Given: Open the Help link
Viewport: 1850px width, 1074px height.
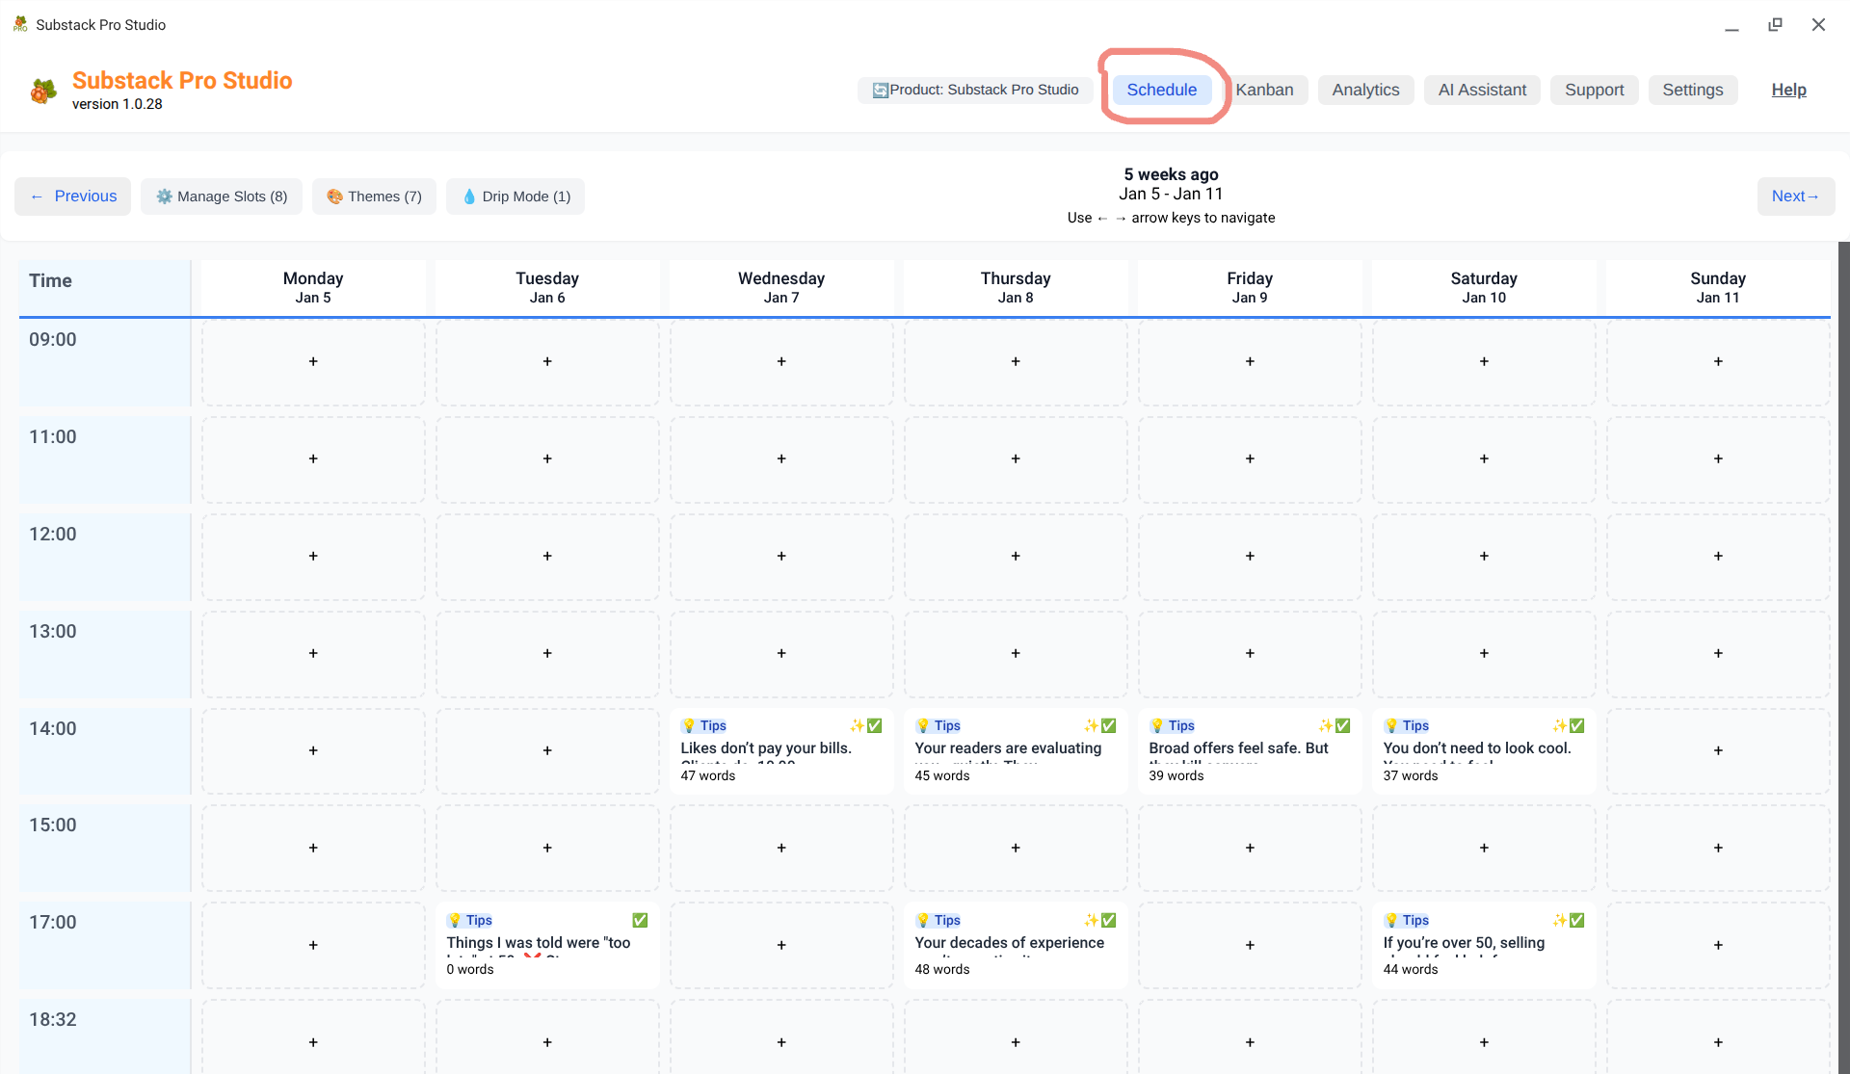Looking at the screenshot, I should tap(1788, 90).
